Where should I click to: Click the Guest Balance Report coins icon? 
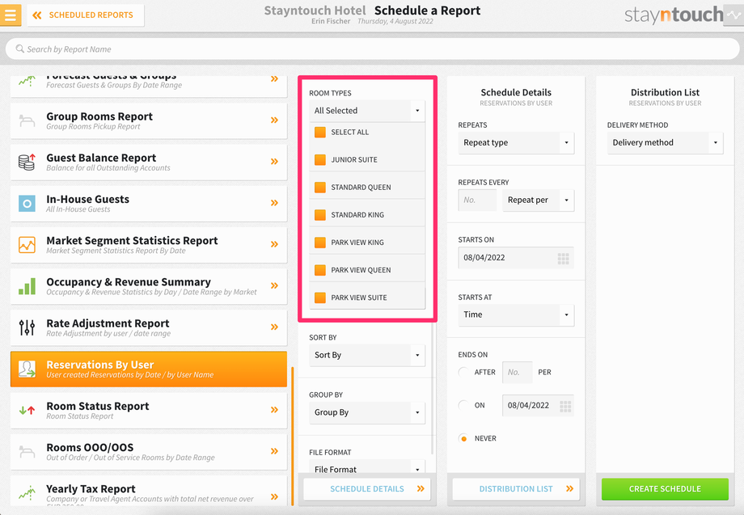27,163
